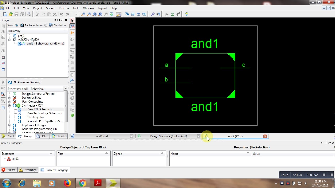Screen dimensions: 335x188
Task: Switch to Design Summary (Synthesized) tab
Action: tap(169, 136)
